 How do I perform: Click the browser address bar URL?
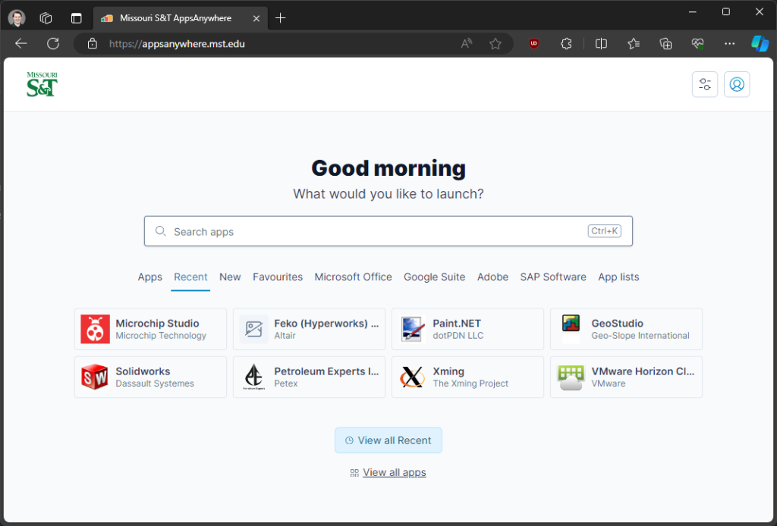pyautogui.click(x=177, y=43)
